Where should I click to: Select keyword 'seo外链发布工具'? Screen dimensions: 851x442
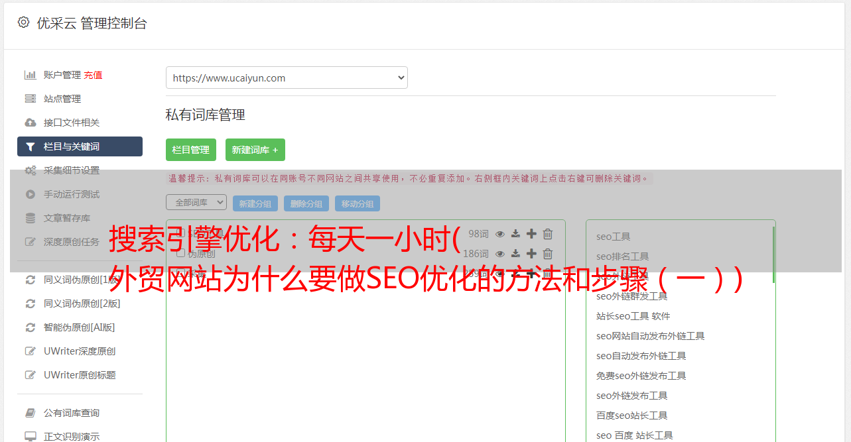pos(632,396)
